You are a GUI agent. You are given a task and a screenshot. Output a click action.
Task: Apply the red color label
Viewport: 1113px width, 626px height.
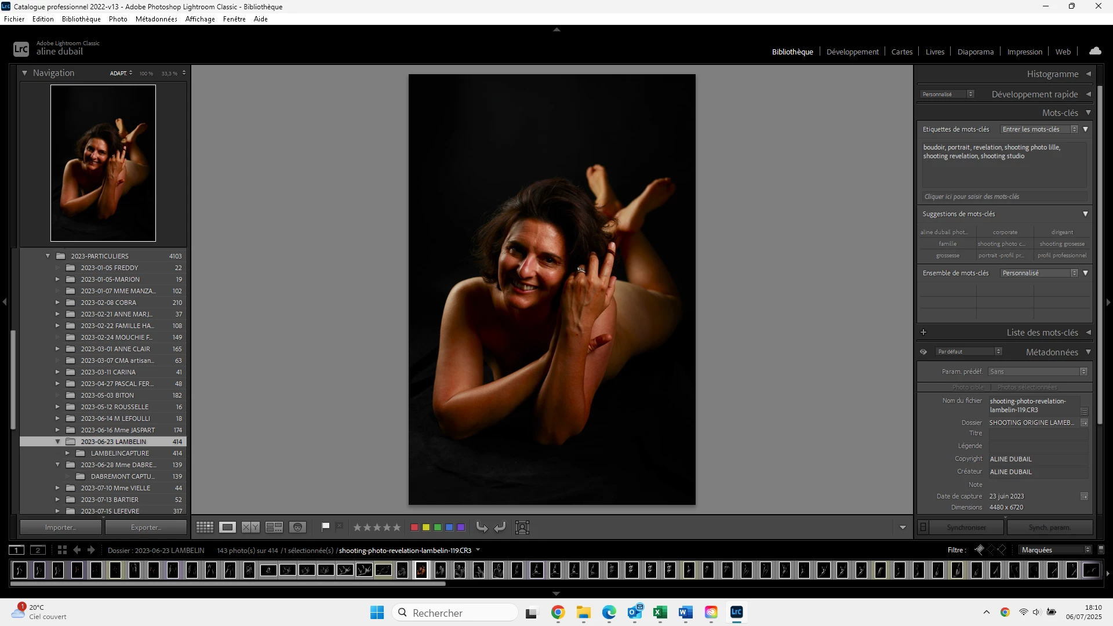point(414,527)
